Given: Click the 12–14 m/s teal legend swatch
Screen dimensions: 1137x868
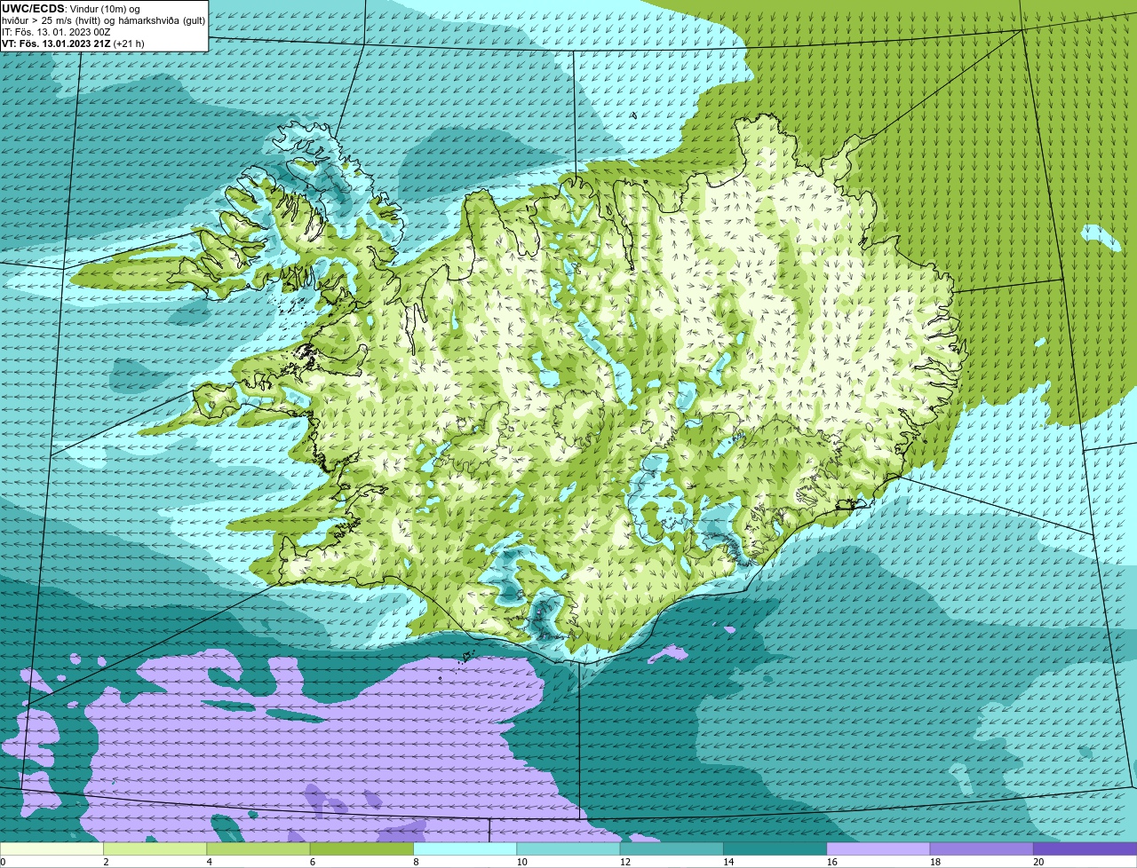Looking at the screenshot, I should point(672,849).
